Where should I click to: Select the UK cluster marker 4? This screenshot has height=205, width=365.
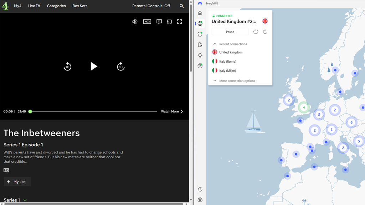click(x=304, y=107)
